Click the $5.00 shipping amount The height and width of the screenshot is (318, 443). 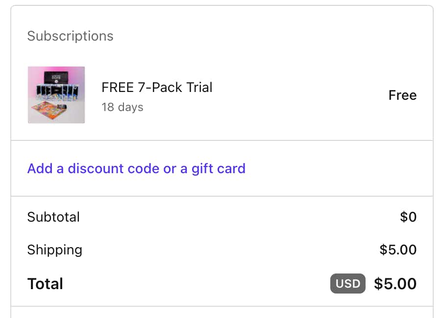(x=398, y=250)
